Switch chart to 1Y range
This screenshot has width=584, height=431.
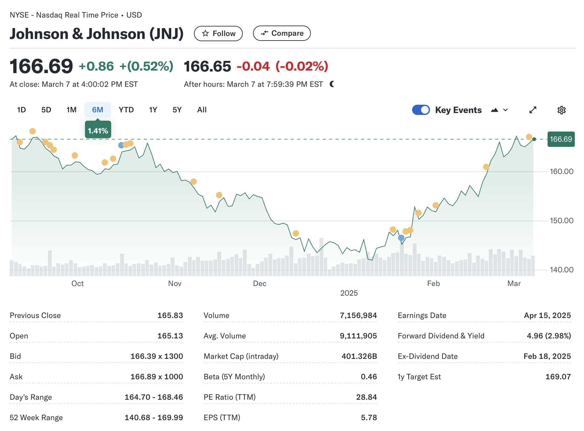pyautogui.click(x=153, y=110)
